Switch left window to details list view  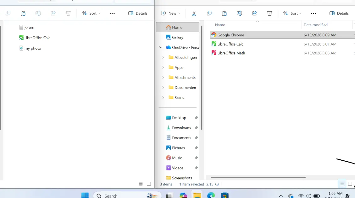coord(141,184)
